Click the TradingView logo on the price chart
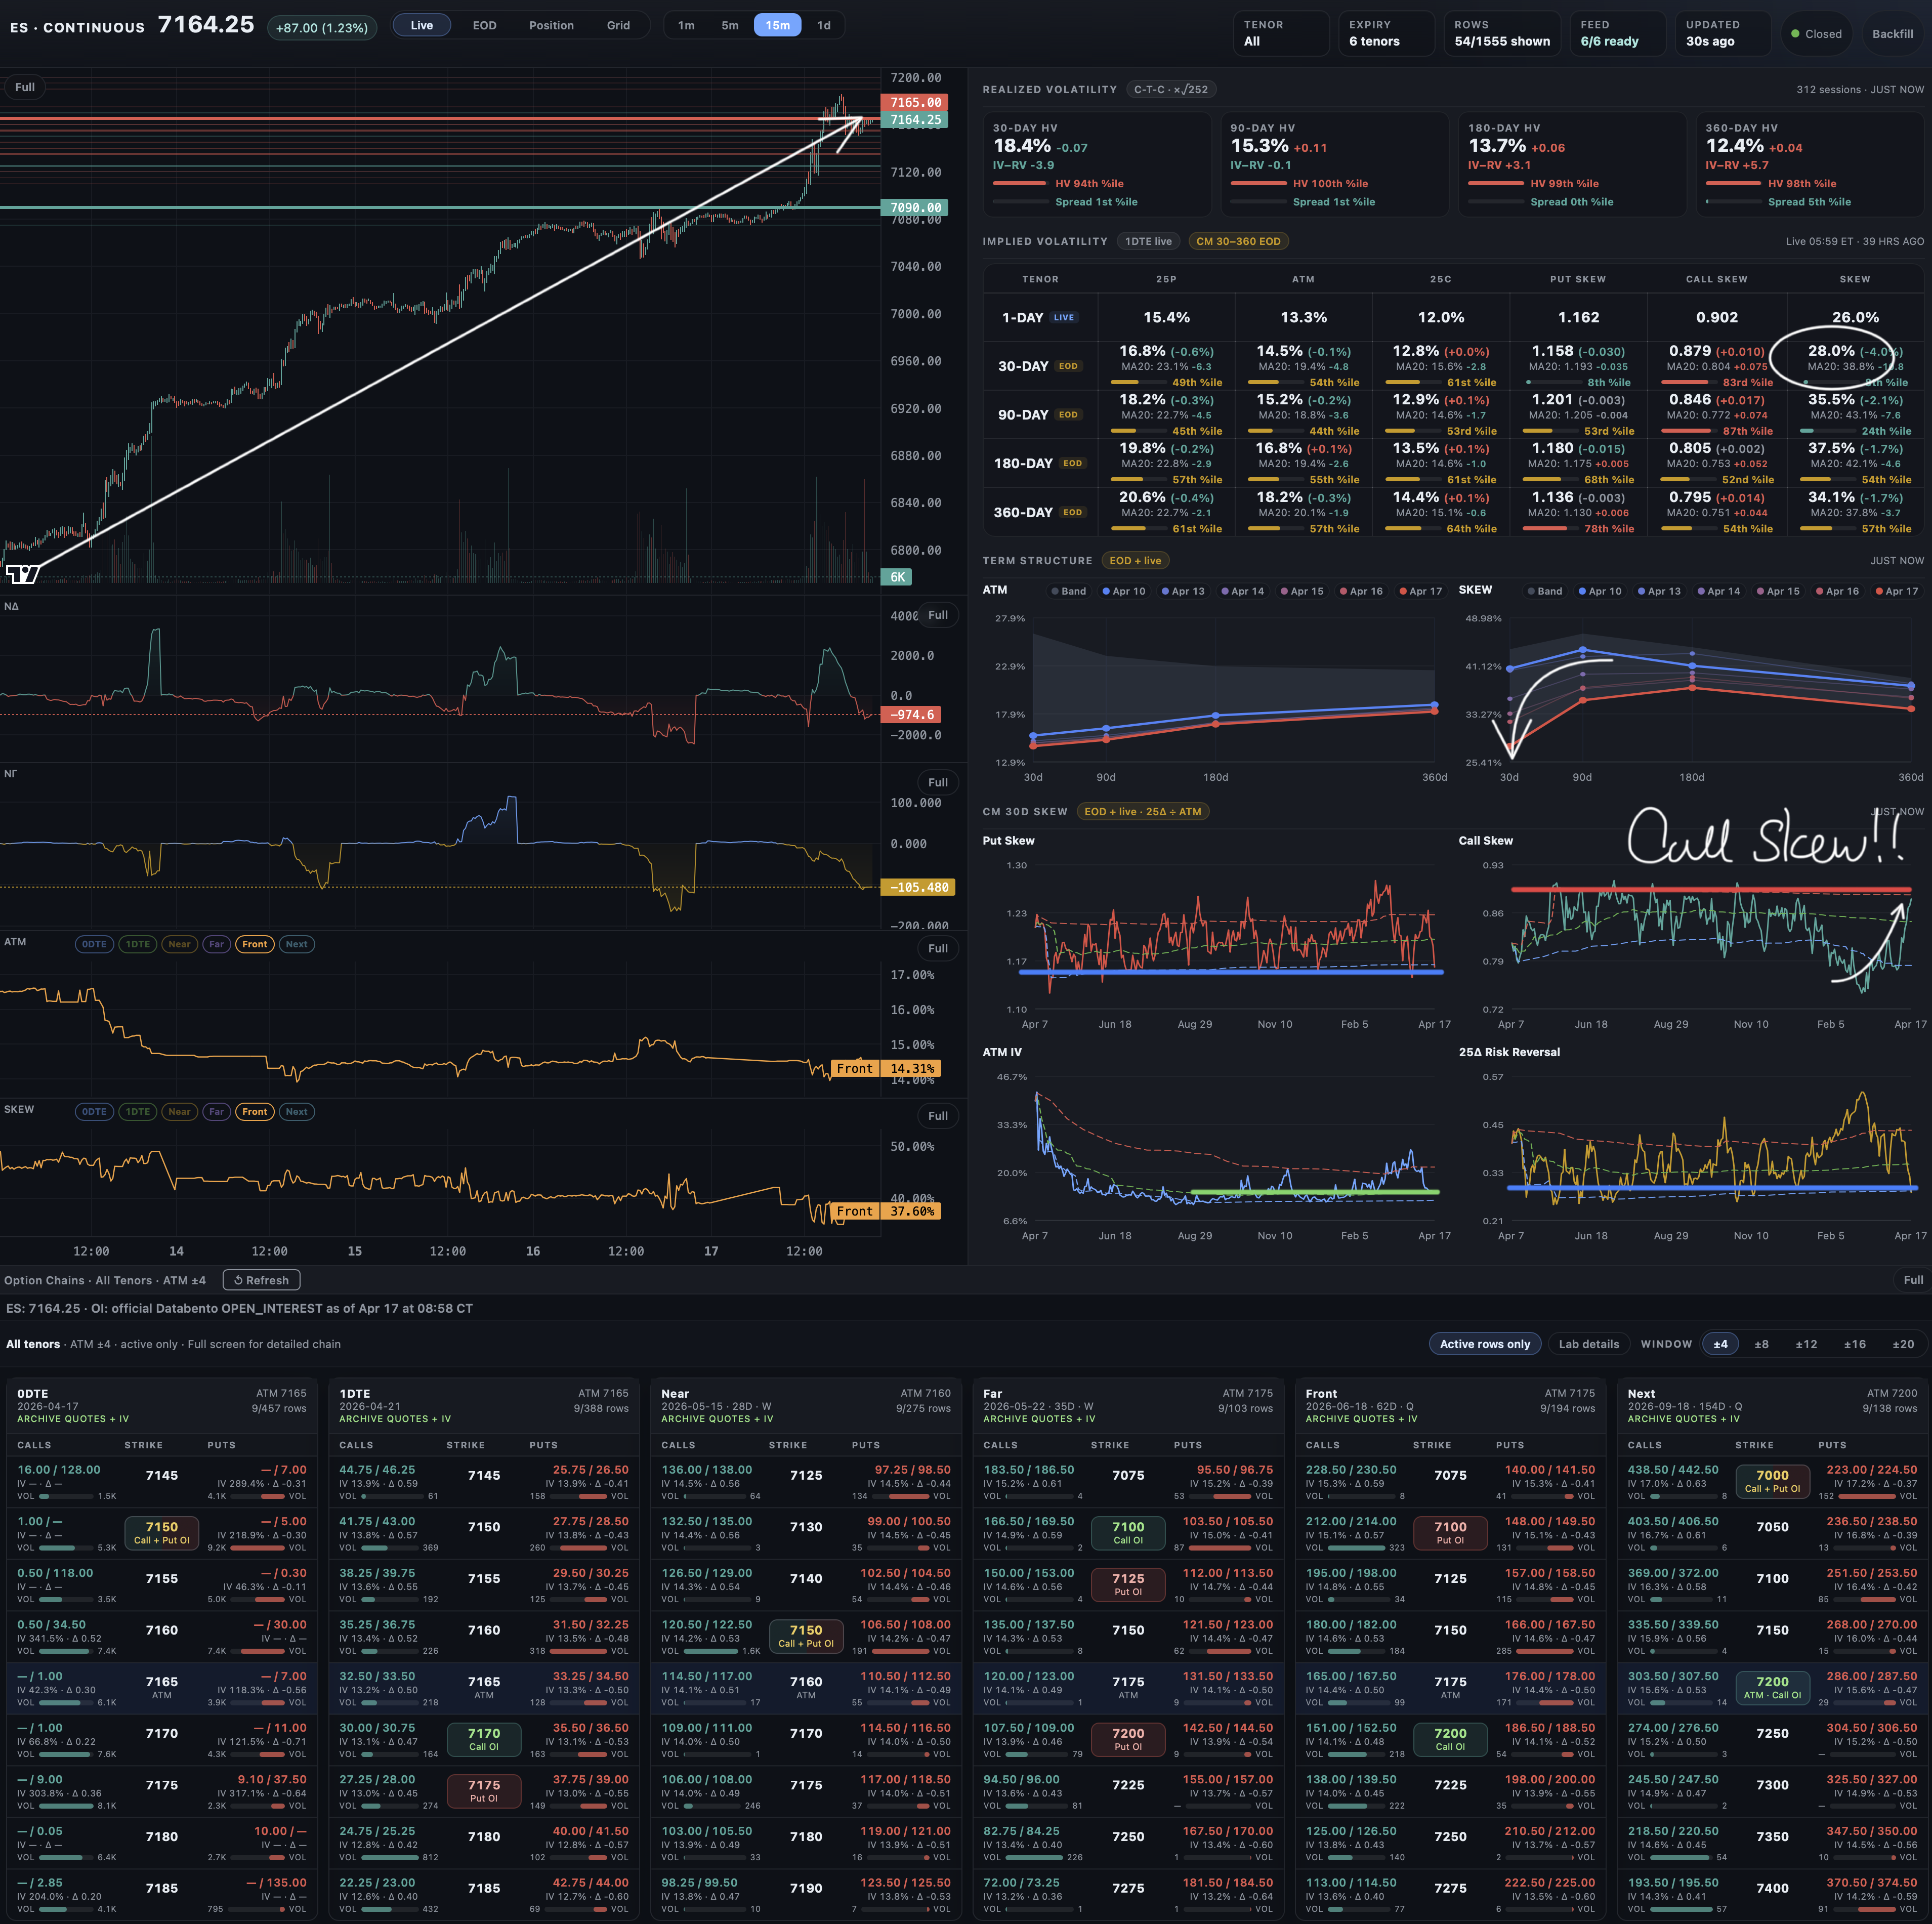 (22, 574)
